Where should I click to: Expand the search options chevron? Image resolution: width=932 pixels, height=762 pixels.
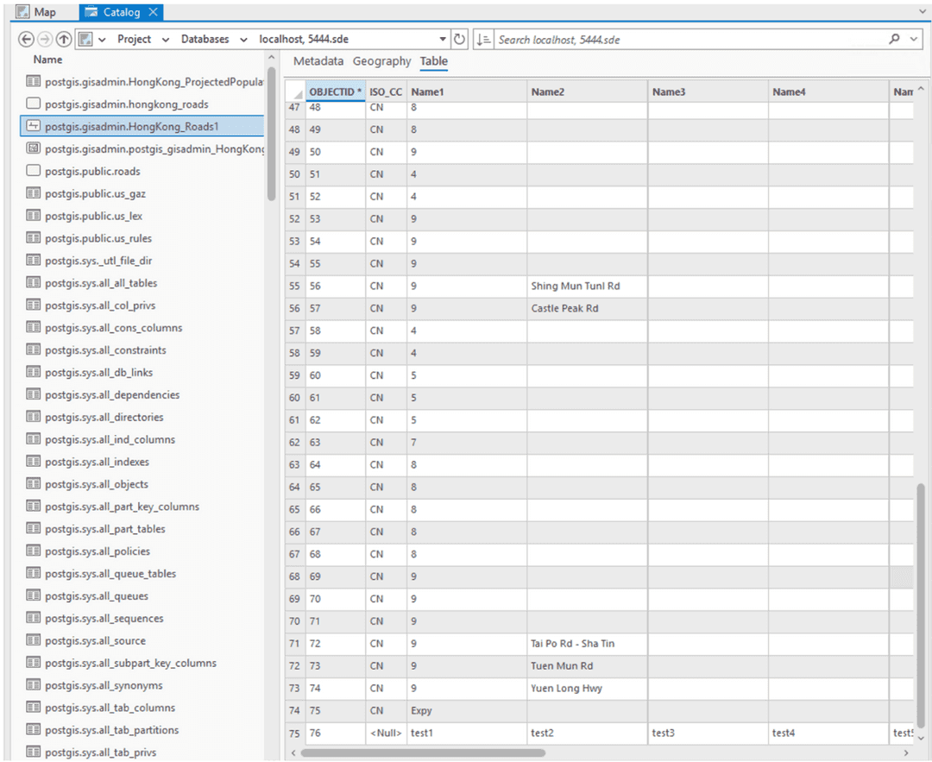pyautogui.click(x=916, y=39)
